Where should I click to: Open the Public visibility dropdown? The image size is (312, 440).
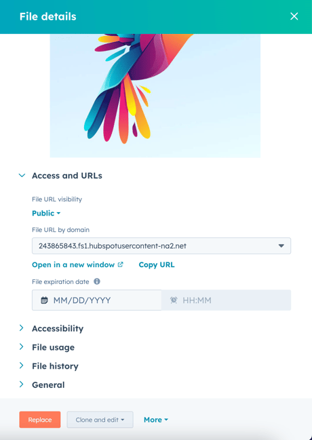46,214
